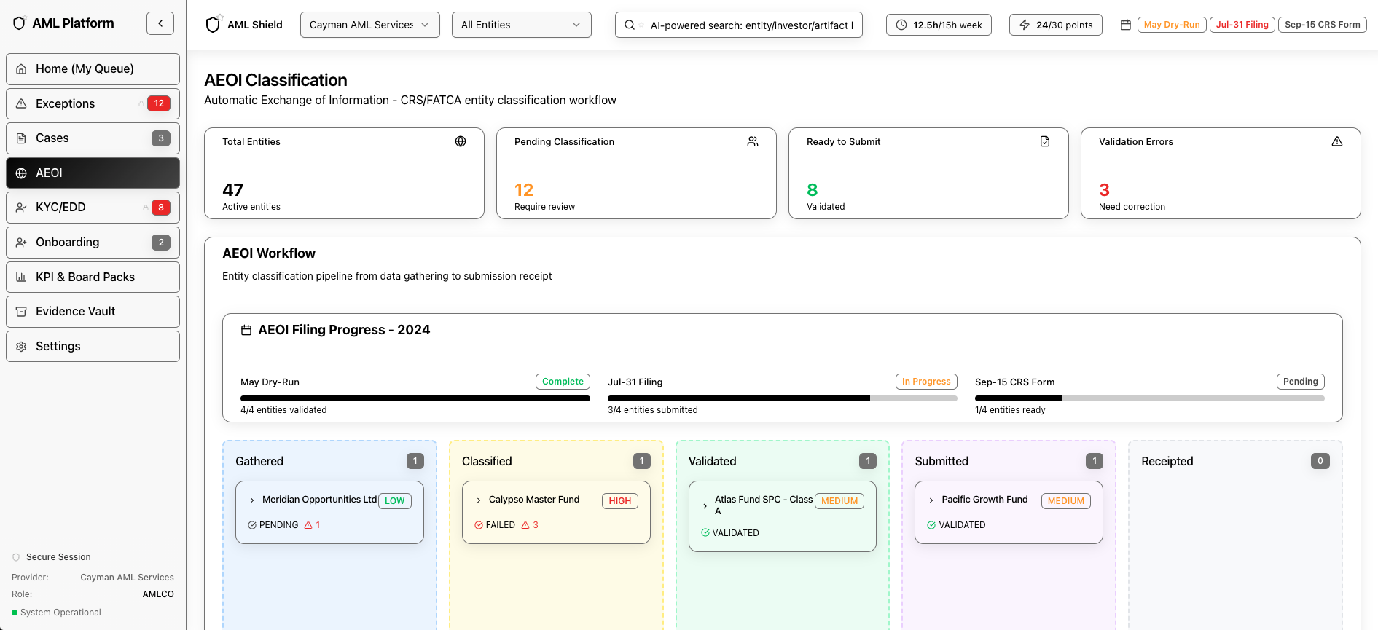The image size is (1378, 630).
Task: Collapse the sidebar with the chevron button
Action: [x=160, y=23]
